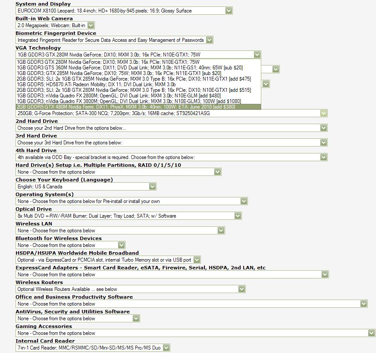Select nVidia Quadro FX 3800M [add $1080]

tap(138, 101)
